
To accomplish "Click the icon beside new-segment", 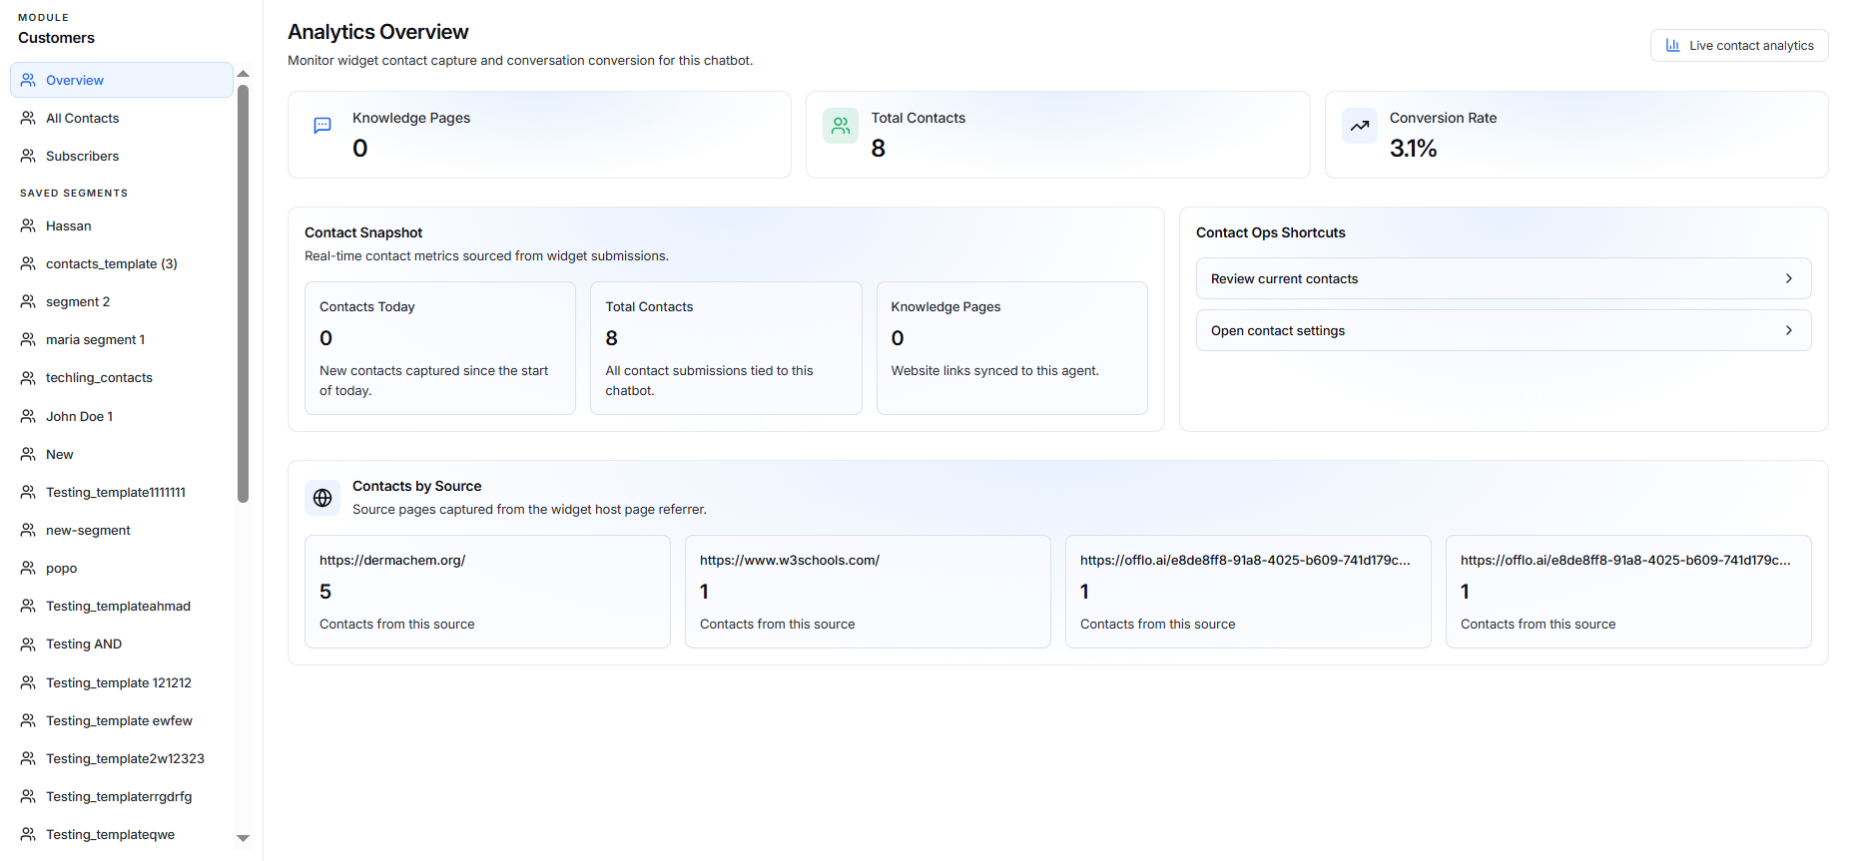I will 28,530.
